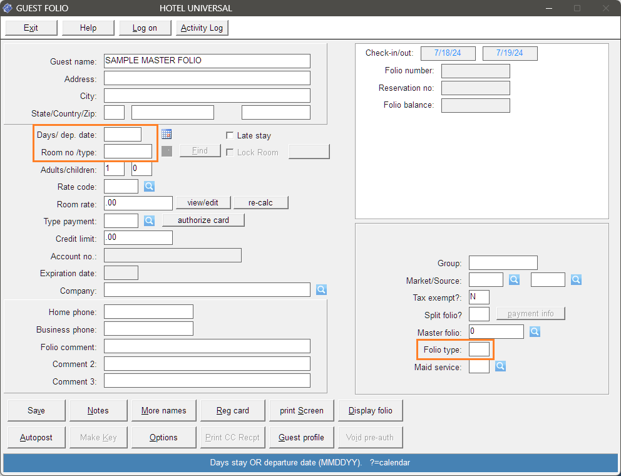Screen dimensions: 621x476
Task: Click the Tax exempt? field
Action: (x=480, y=297)
